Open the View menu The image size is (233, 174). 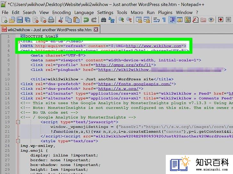(44, 12)
